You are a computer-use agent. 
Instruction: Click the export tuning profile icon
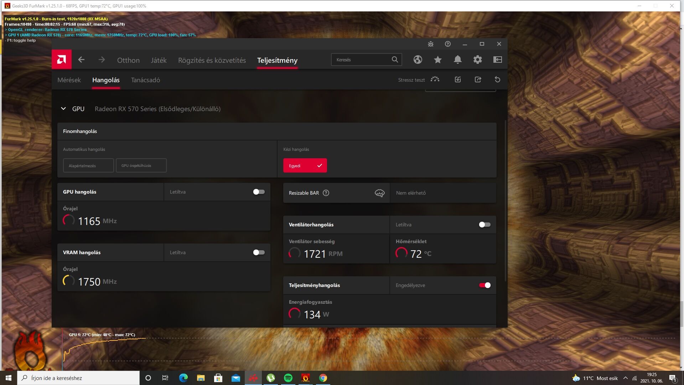pyautogui.click(x=478, y=79)
